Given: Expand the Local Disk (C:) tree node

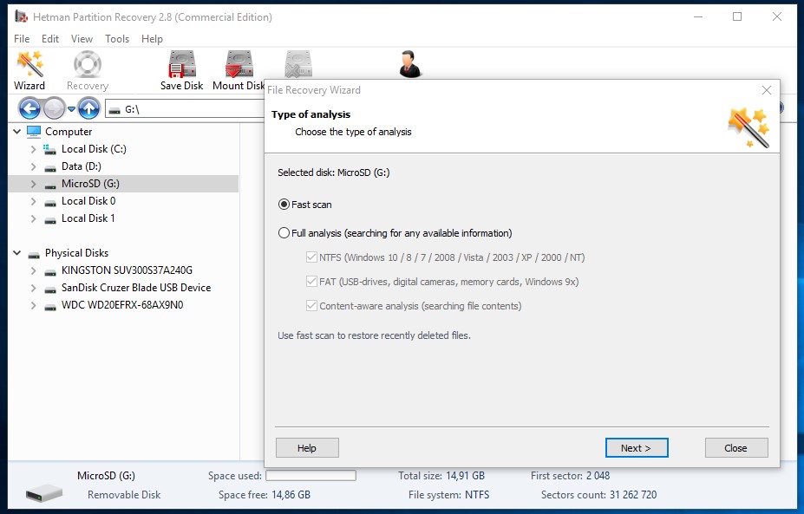Looking at the screenshot, I should point(33,149).
